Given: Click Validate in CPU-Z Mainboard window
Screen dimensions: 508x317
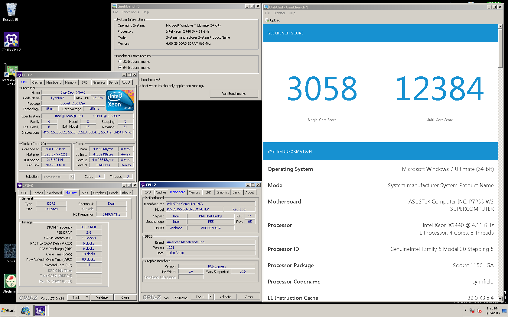Looking at the screenshot, I should (x=225, y=297).
